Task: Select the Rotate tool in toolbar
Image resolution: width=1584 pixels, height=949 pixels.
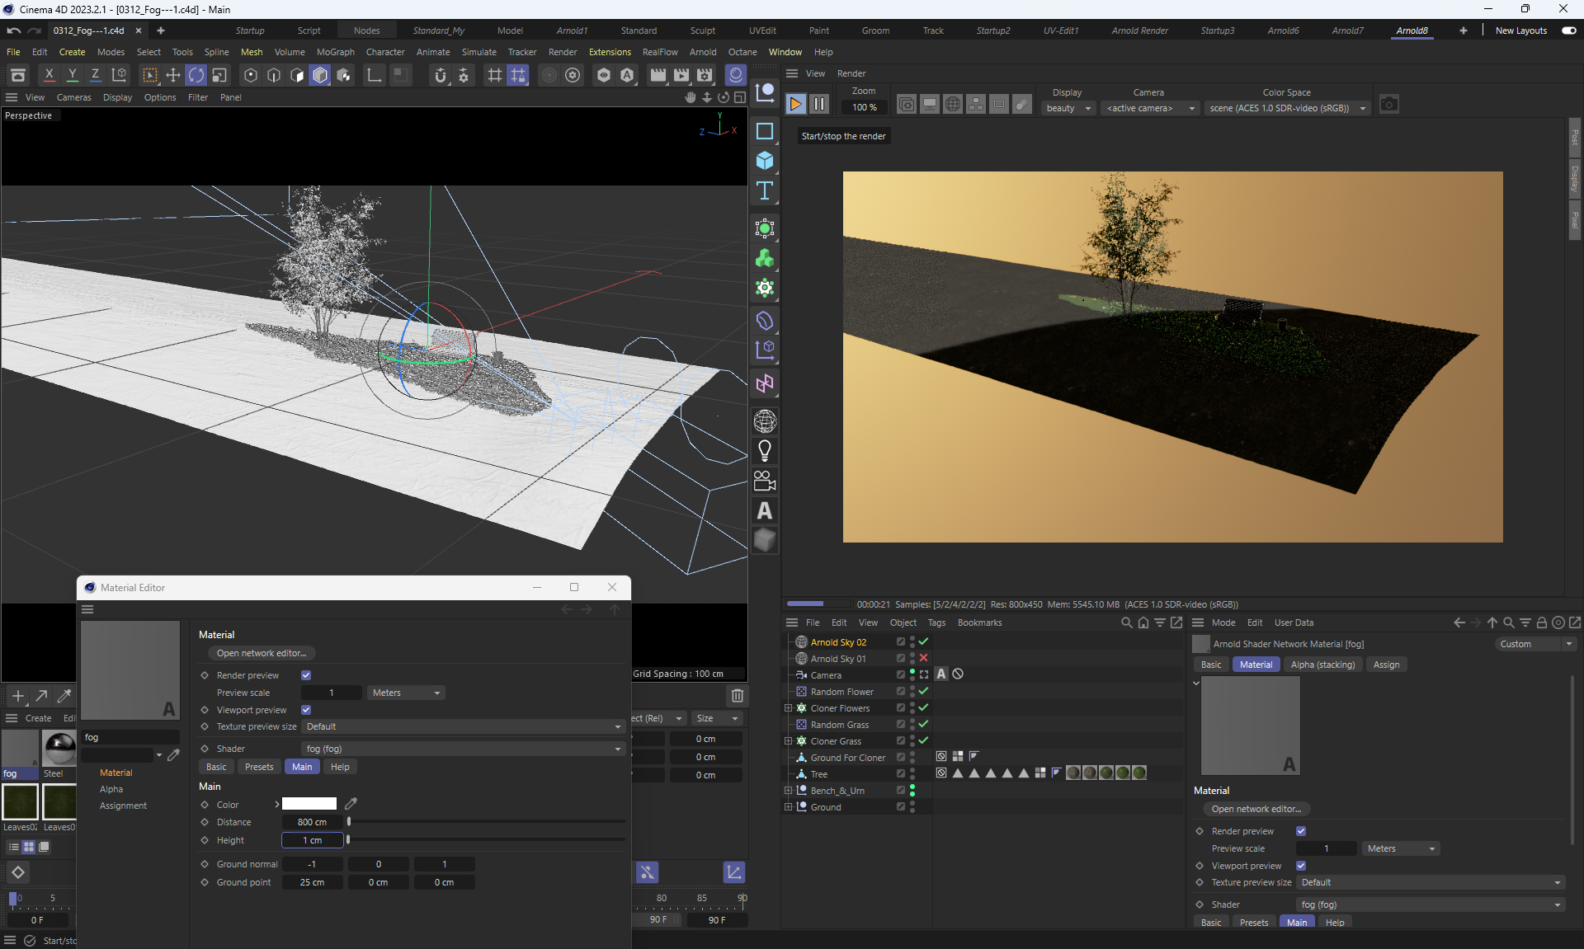Action: 196,76
